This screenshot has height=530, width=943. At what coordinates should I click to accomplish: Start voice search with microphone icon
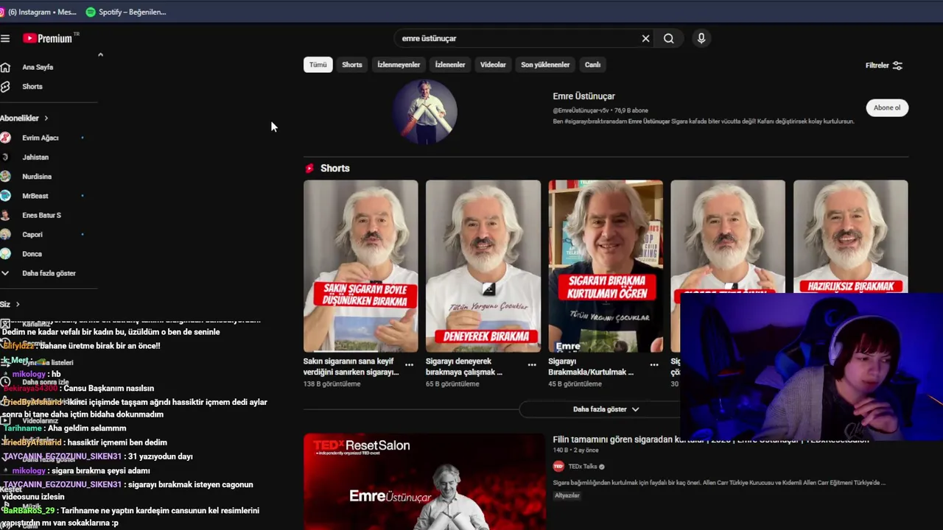[701, 38]
